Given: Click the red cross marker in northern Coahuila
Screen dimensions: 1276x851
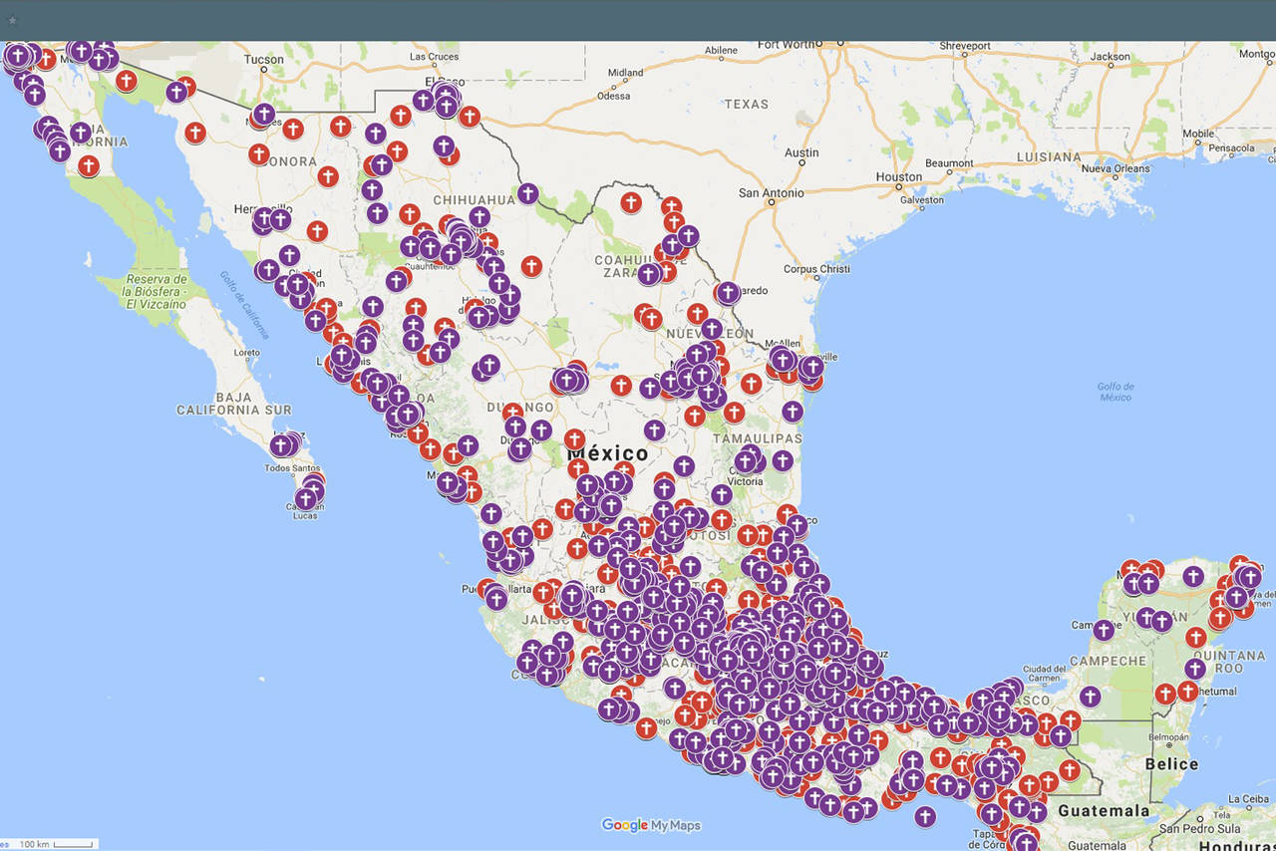Looking at the screenshot, I should (630, 202).
